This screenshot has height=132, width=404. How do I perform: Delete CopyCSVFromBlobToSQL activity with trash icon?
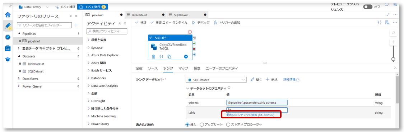154,57
